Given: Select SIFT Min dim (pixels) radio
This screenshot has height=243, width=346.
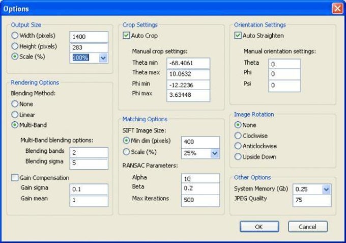Looking at the screenshot, I should [x=126, y=141].
